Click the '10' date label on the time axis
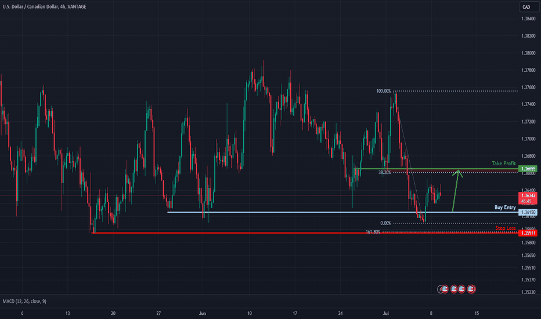The width and height of the screenshot is (541, 319). (250, 313)
